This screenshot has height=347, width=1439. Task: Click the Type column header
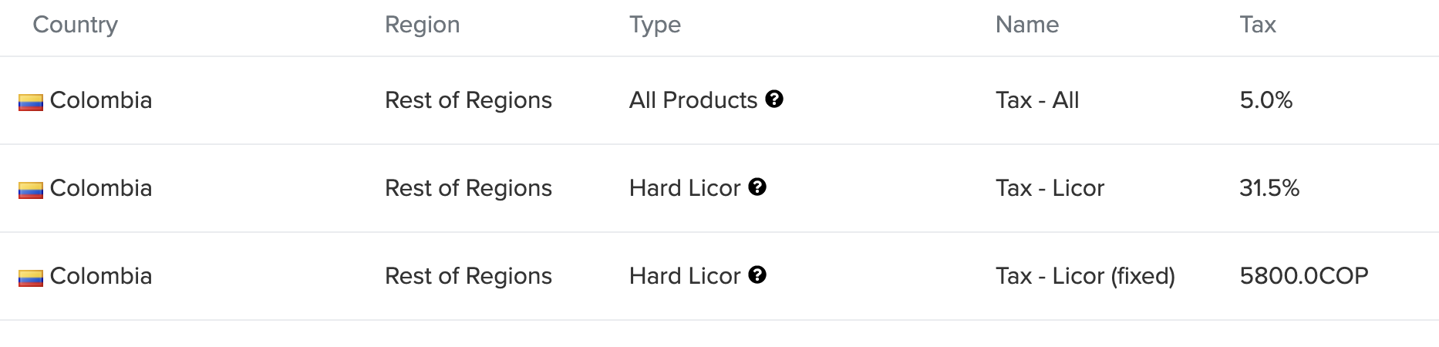point(655,25)
